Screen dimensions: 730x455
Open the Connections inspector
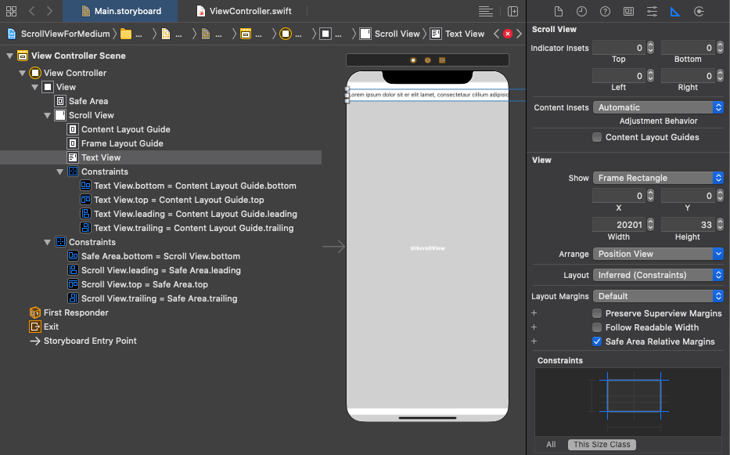tap(699, 12)
